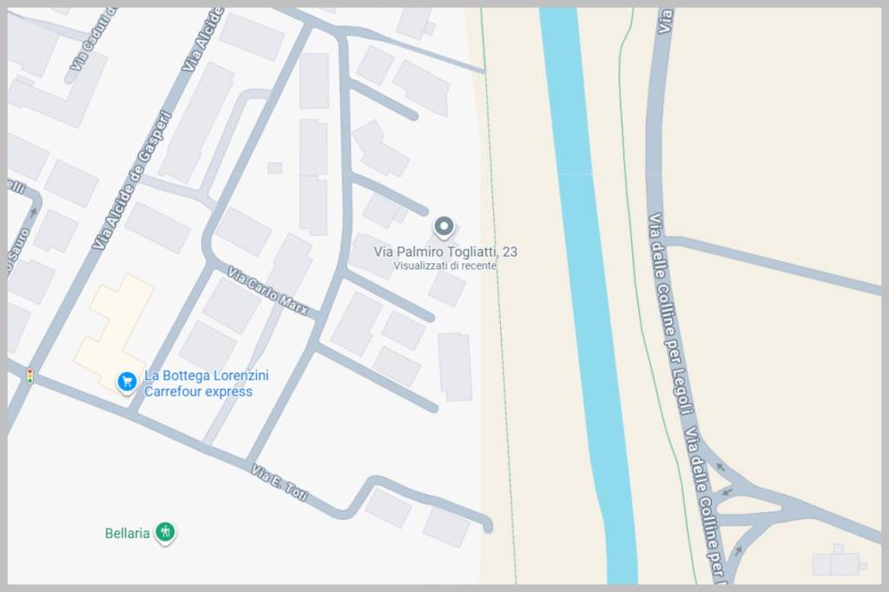This screenshot has width=889, height=592.
Task: Click the traffic light icon on the road
Action: click(30, 376)
